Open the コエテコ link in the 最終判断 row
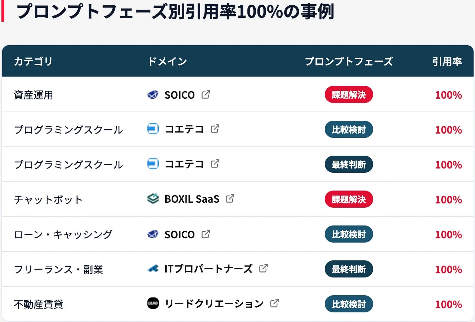Image resolution: width=475 pixels, height=322 pixels. pyautogui.click(x=184, y=164)
